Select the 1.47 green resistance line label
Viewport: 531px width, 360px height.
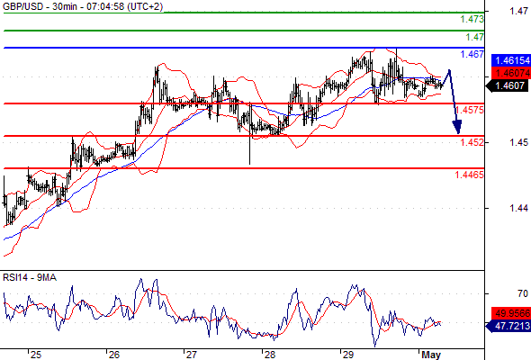475,37
